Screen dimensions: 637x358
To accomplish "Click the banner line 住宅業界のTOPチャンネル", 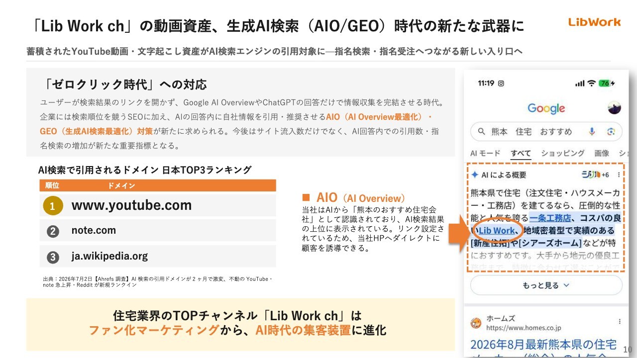I will [237, 316].
